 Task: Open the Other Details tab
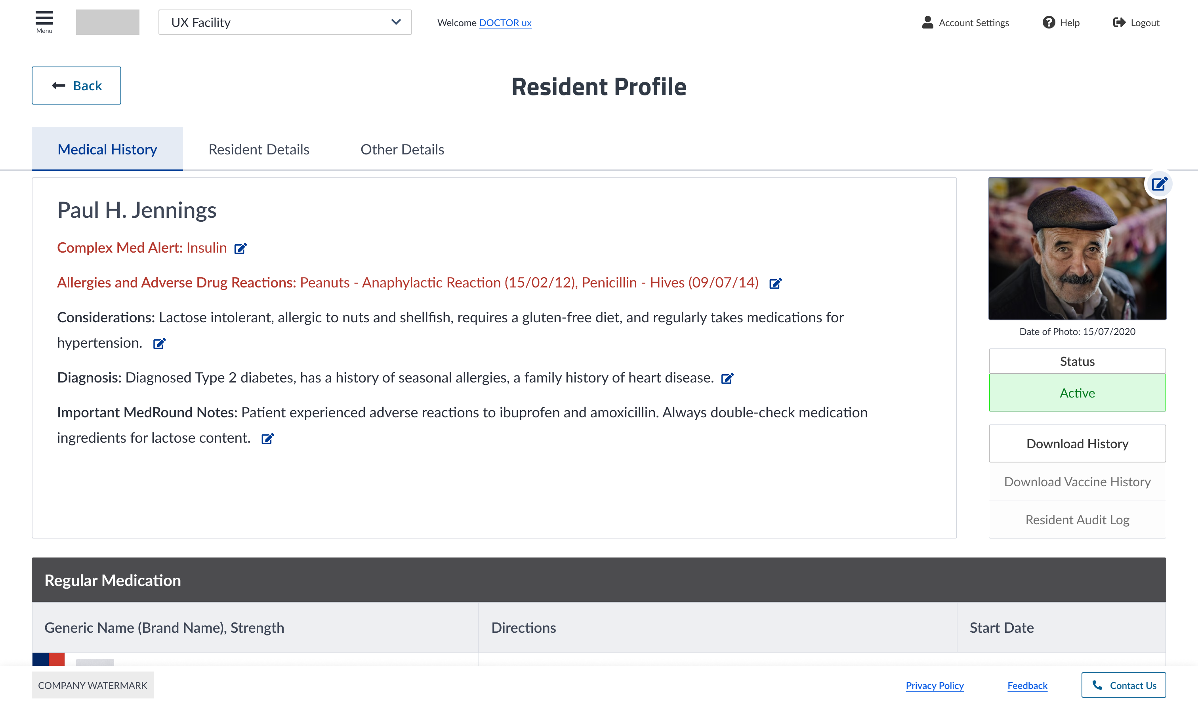click(x=402, y=149)
